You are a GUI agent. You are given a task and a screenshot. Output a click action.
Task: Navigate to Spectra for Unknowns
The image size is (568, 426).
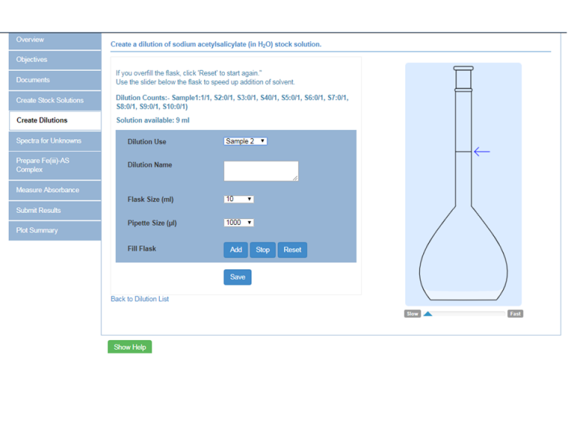click(55, 141)
